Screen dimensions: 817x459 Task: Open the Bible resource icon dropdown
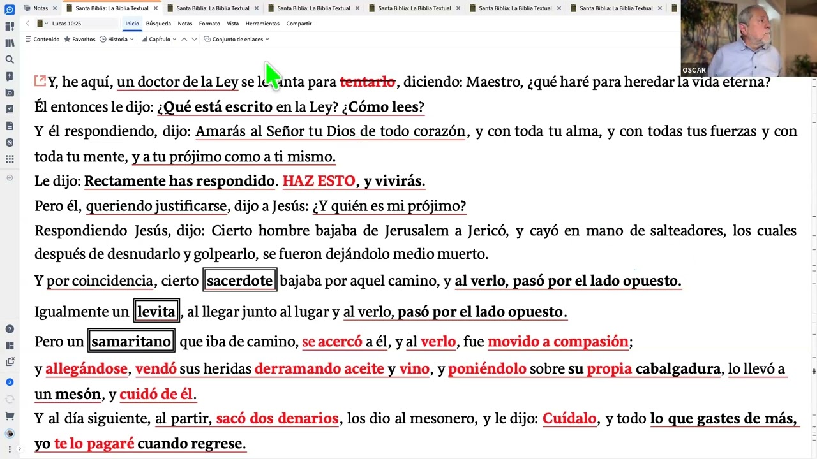click(x=42, y=24)
